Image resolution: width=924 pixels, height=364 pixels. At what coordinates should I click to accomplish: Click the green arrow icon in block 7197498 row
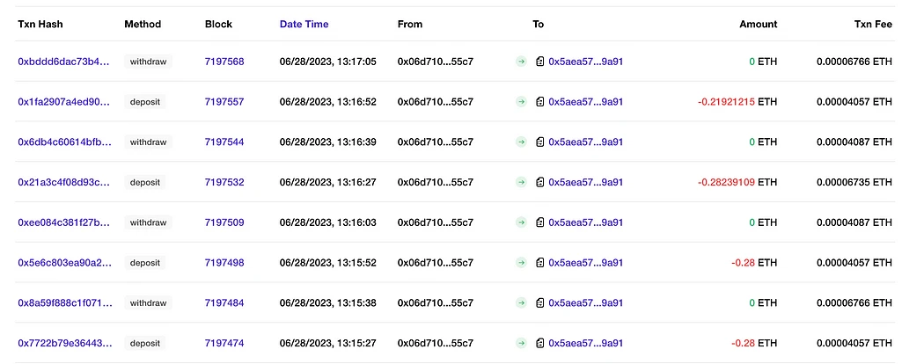click(x=521, y=262)
